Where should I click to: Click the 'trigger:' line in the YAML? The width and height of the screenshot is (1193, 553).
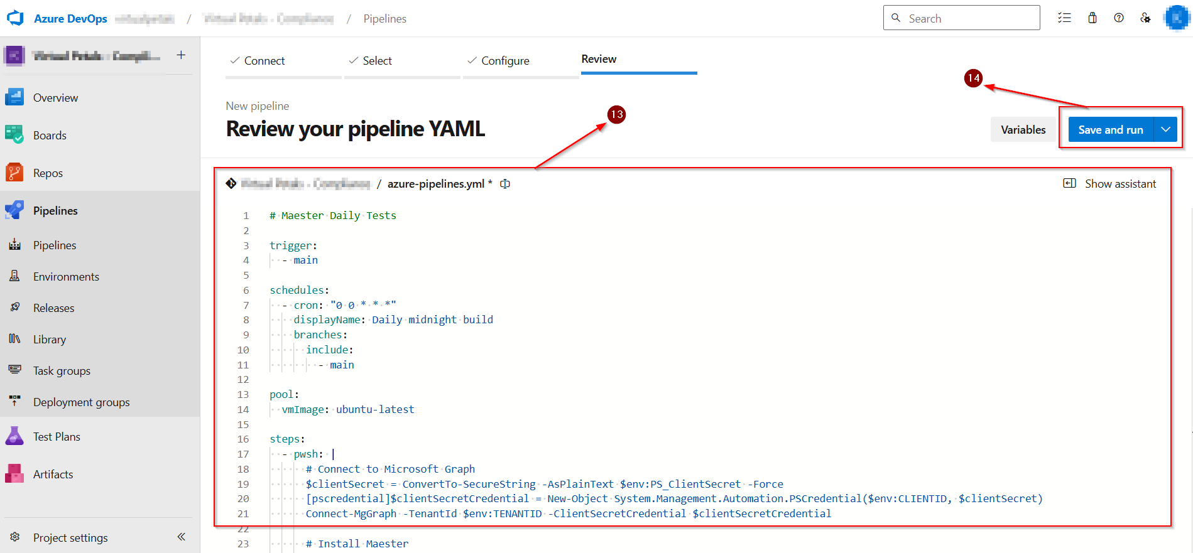pyautogui.click(x=293, y=245)
